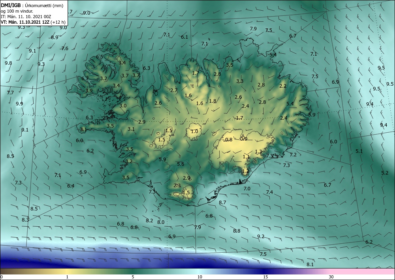This screenshot has height=280, width=395.
Task: Click the '(+12 h)' forecast offset label
Action: [x=58, y=22]
